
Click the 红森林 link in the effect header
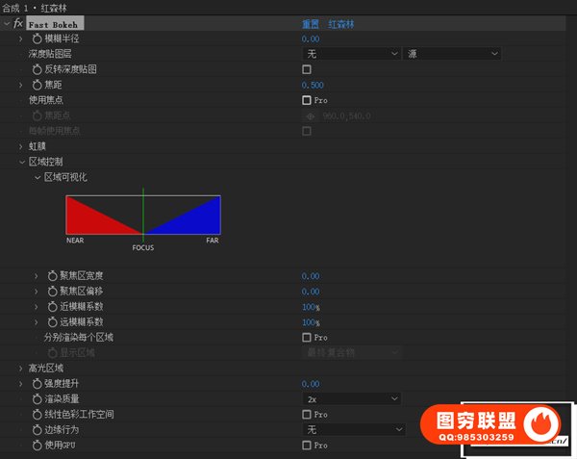tap(341, 23)
